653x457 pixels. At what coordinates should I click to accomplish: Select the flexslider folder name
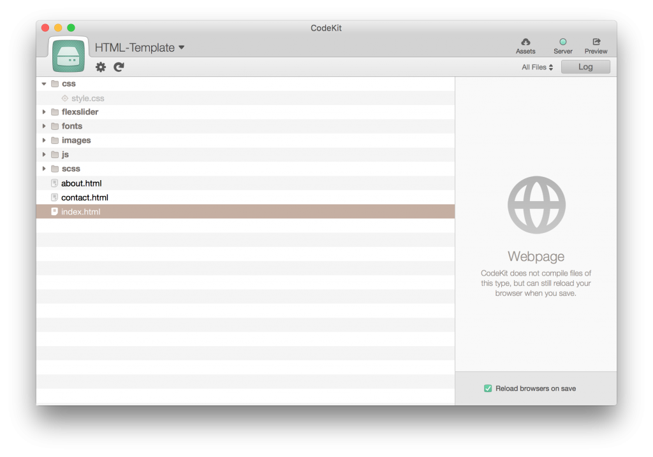pyautogui.click(x=80, y=112)
